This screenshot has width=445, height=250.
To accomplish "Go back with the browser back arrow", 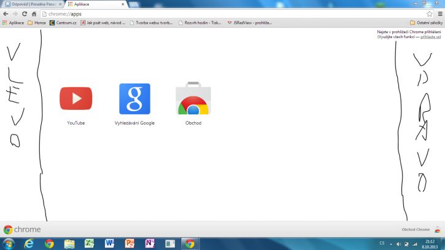I will pos(6,14).
